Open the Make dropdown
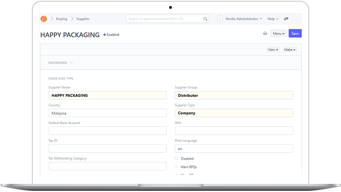The image size is (341, 192). point(290,50)
